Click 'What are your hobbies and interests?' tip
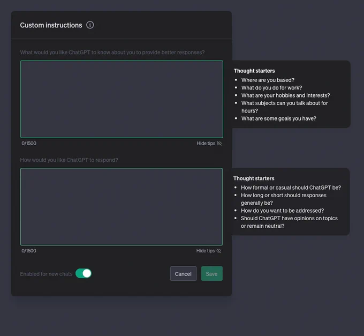This screenshot has height=336, width=364. (285, 95)
